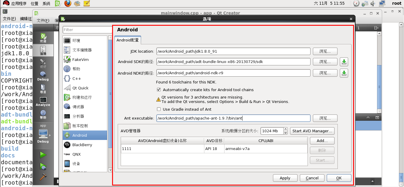Select the 分析器 category
Screen dimensions: 404x187
tap(85, 116)
